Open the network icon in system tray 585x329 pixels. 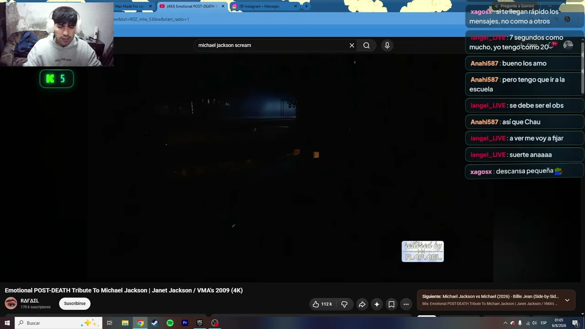pyautogui.click(x=527, y=323)
